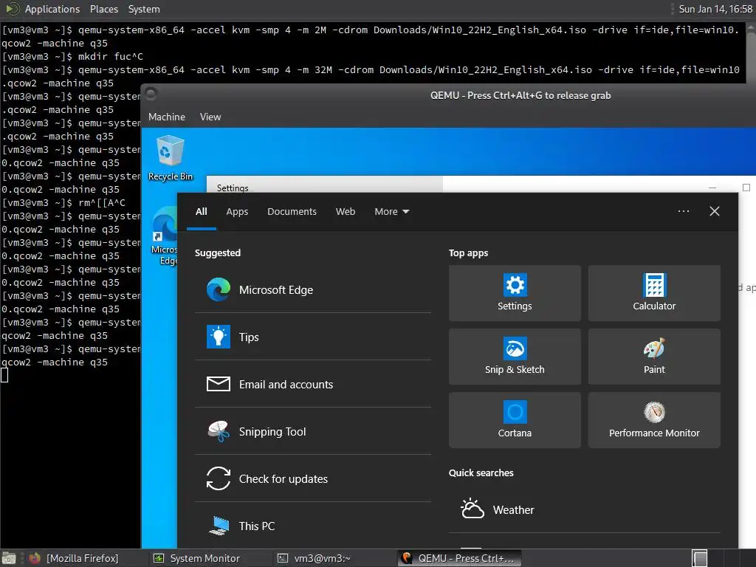Switch to the Apps search tab

[x=237, y=212]
